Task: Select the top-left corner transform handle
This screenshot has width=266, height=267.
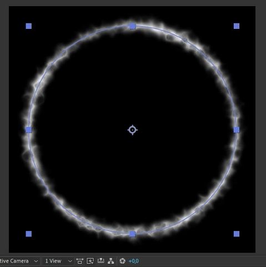Action: pos(29,26)
